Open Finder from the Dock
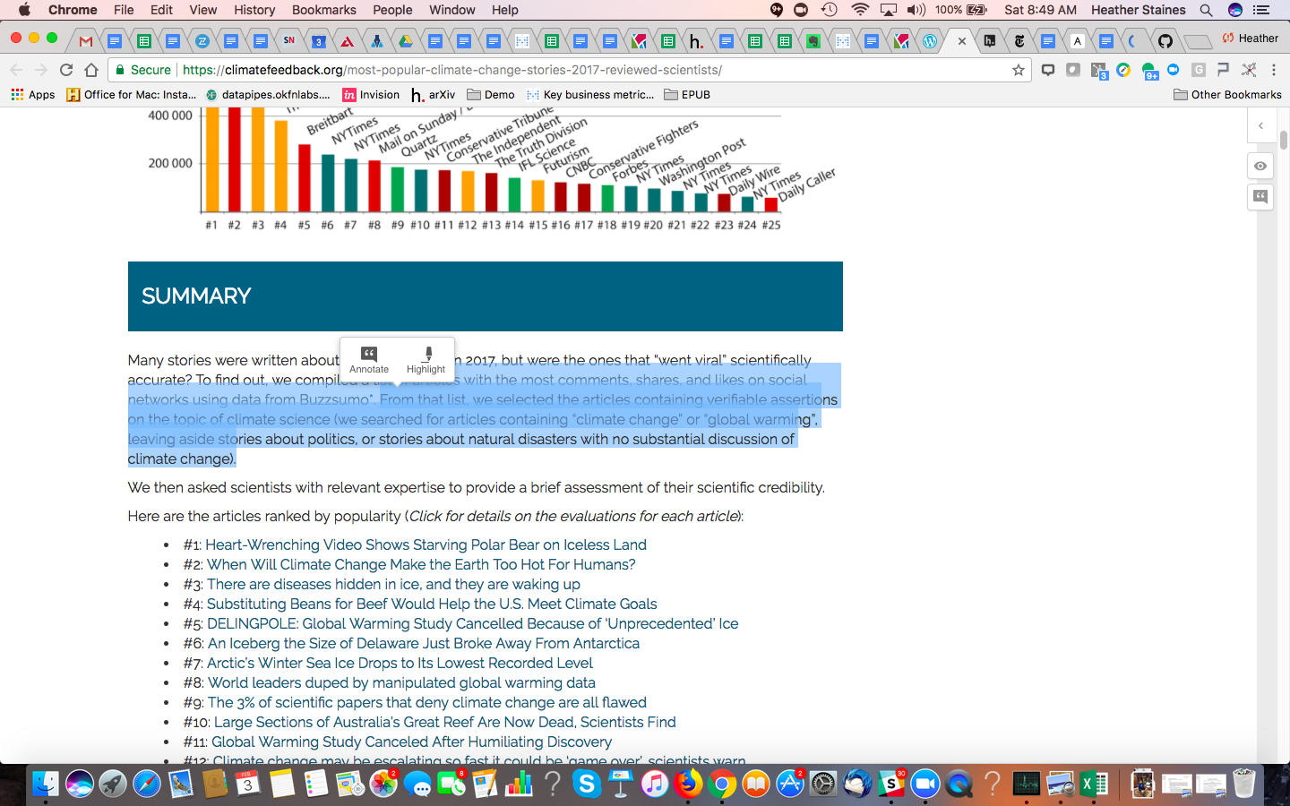Image resolution: width=1290 pixels, height=806 pixels. point(45,785)
